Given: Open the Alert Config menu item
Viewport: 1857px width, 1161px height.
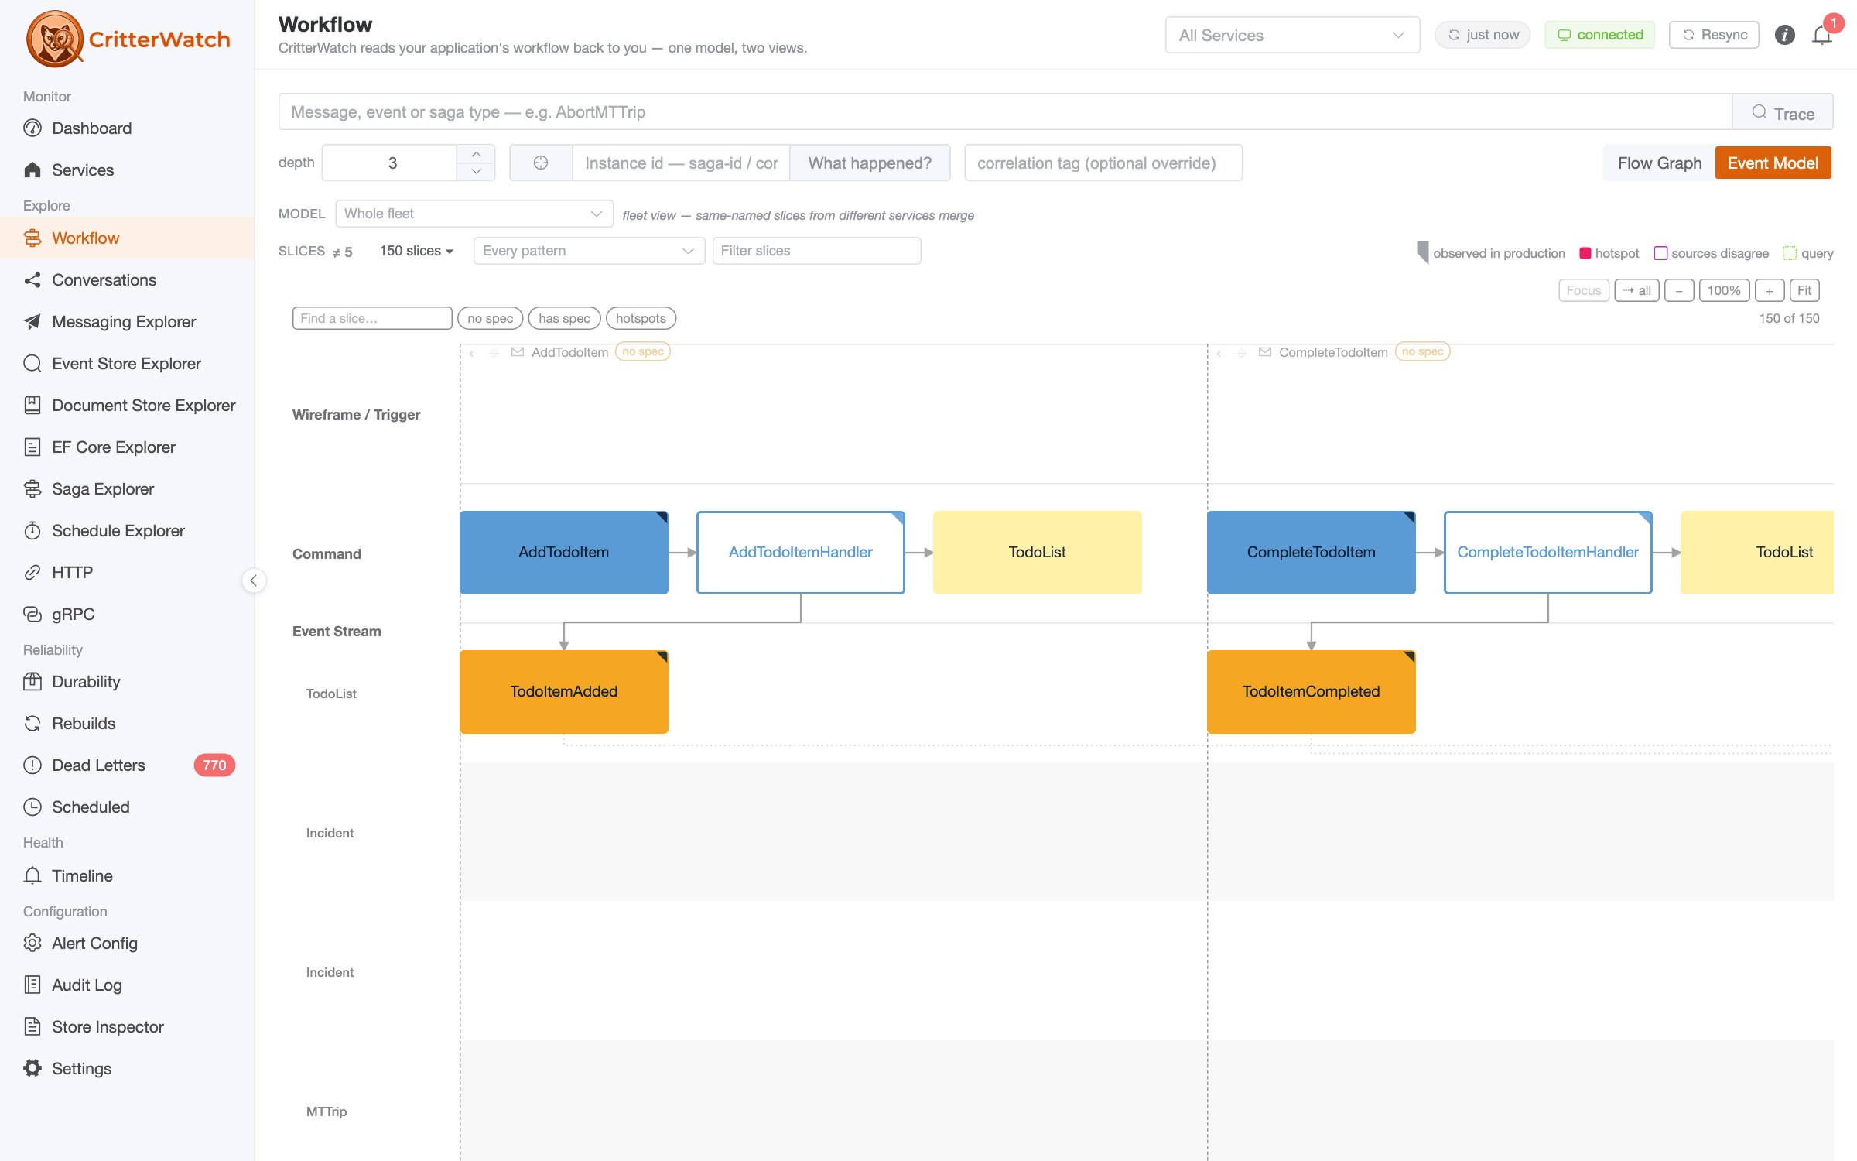Looking at the screenshot, I should tap(128, 944).
